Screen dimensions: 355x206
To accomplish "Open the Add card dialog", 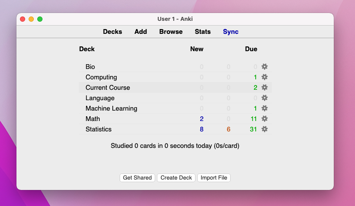I will click(140, 32).
